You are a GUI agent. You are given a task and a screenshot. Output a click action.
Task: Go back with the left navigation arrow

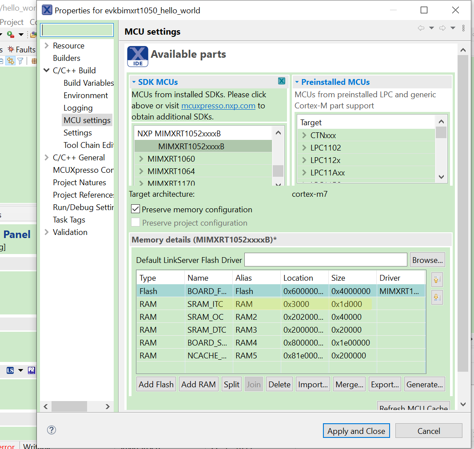421,28
